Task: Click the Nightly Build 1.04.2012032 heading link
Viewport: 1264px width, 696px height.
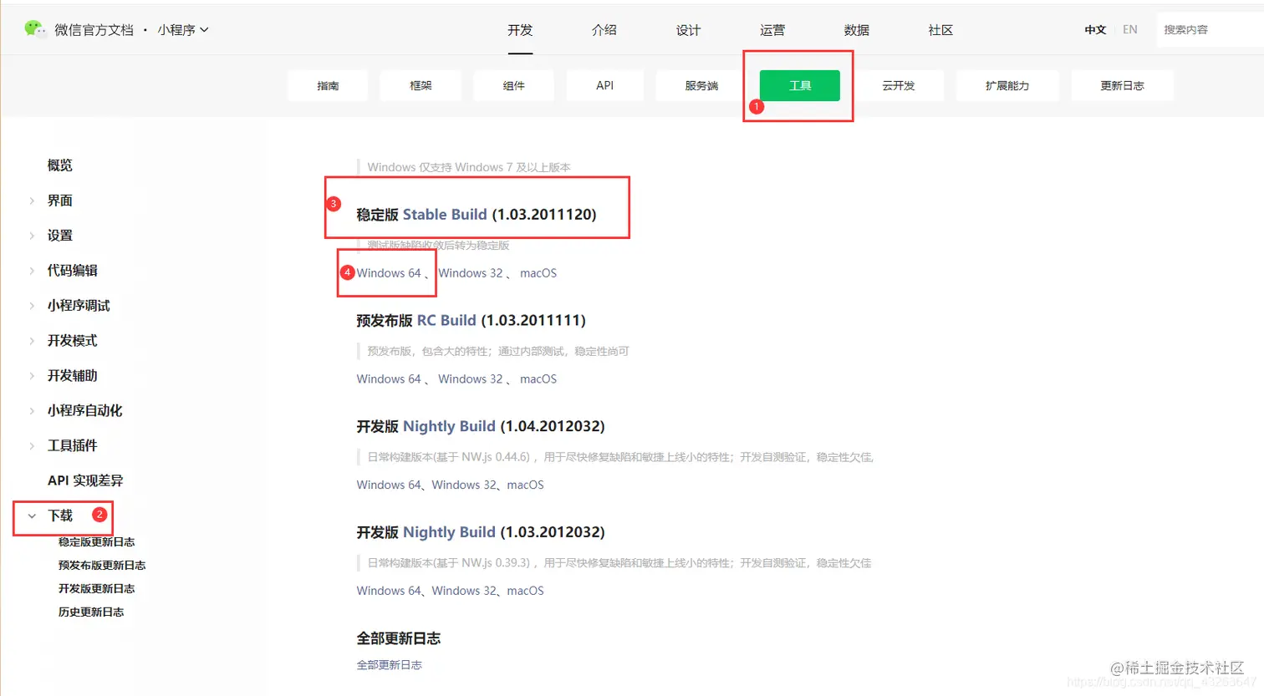Action: pyautogui.click(x=449, y=426)
